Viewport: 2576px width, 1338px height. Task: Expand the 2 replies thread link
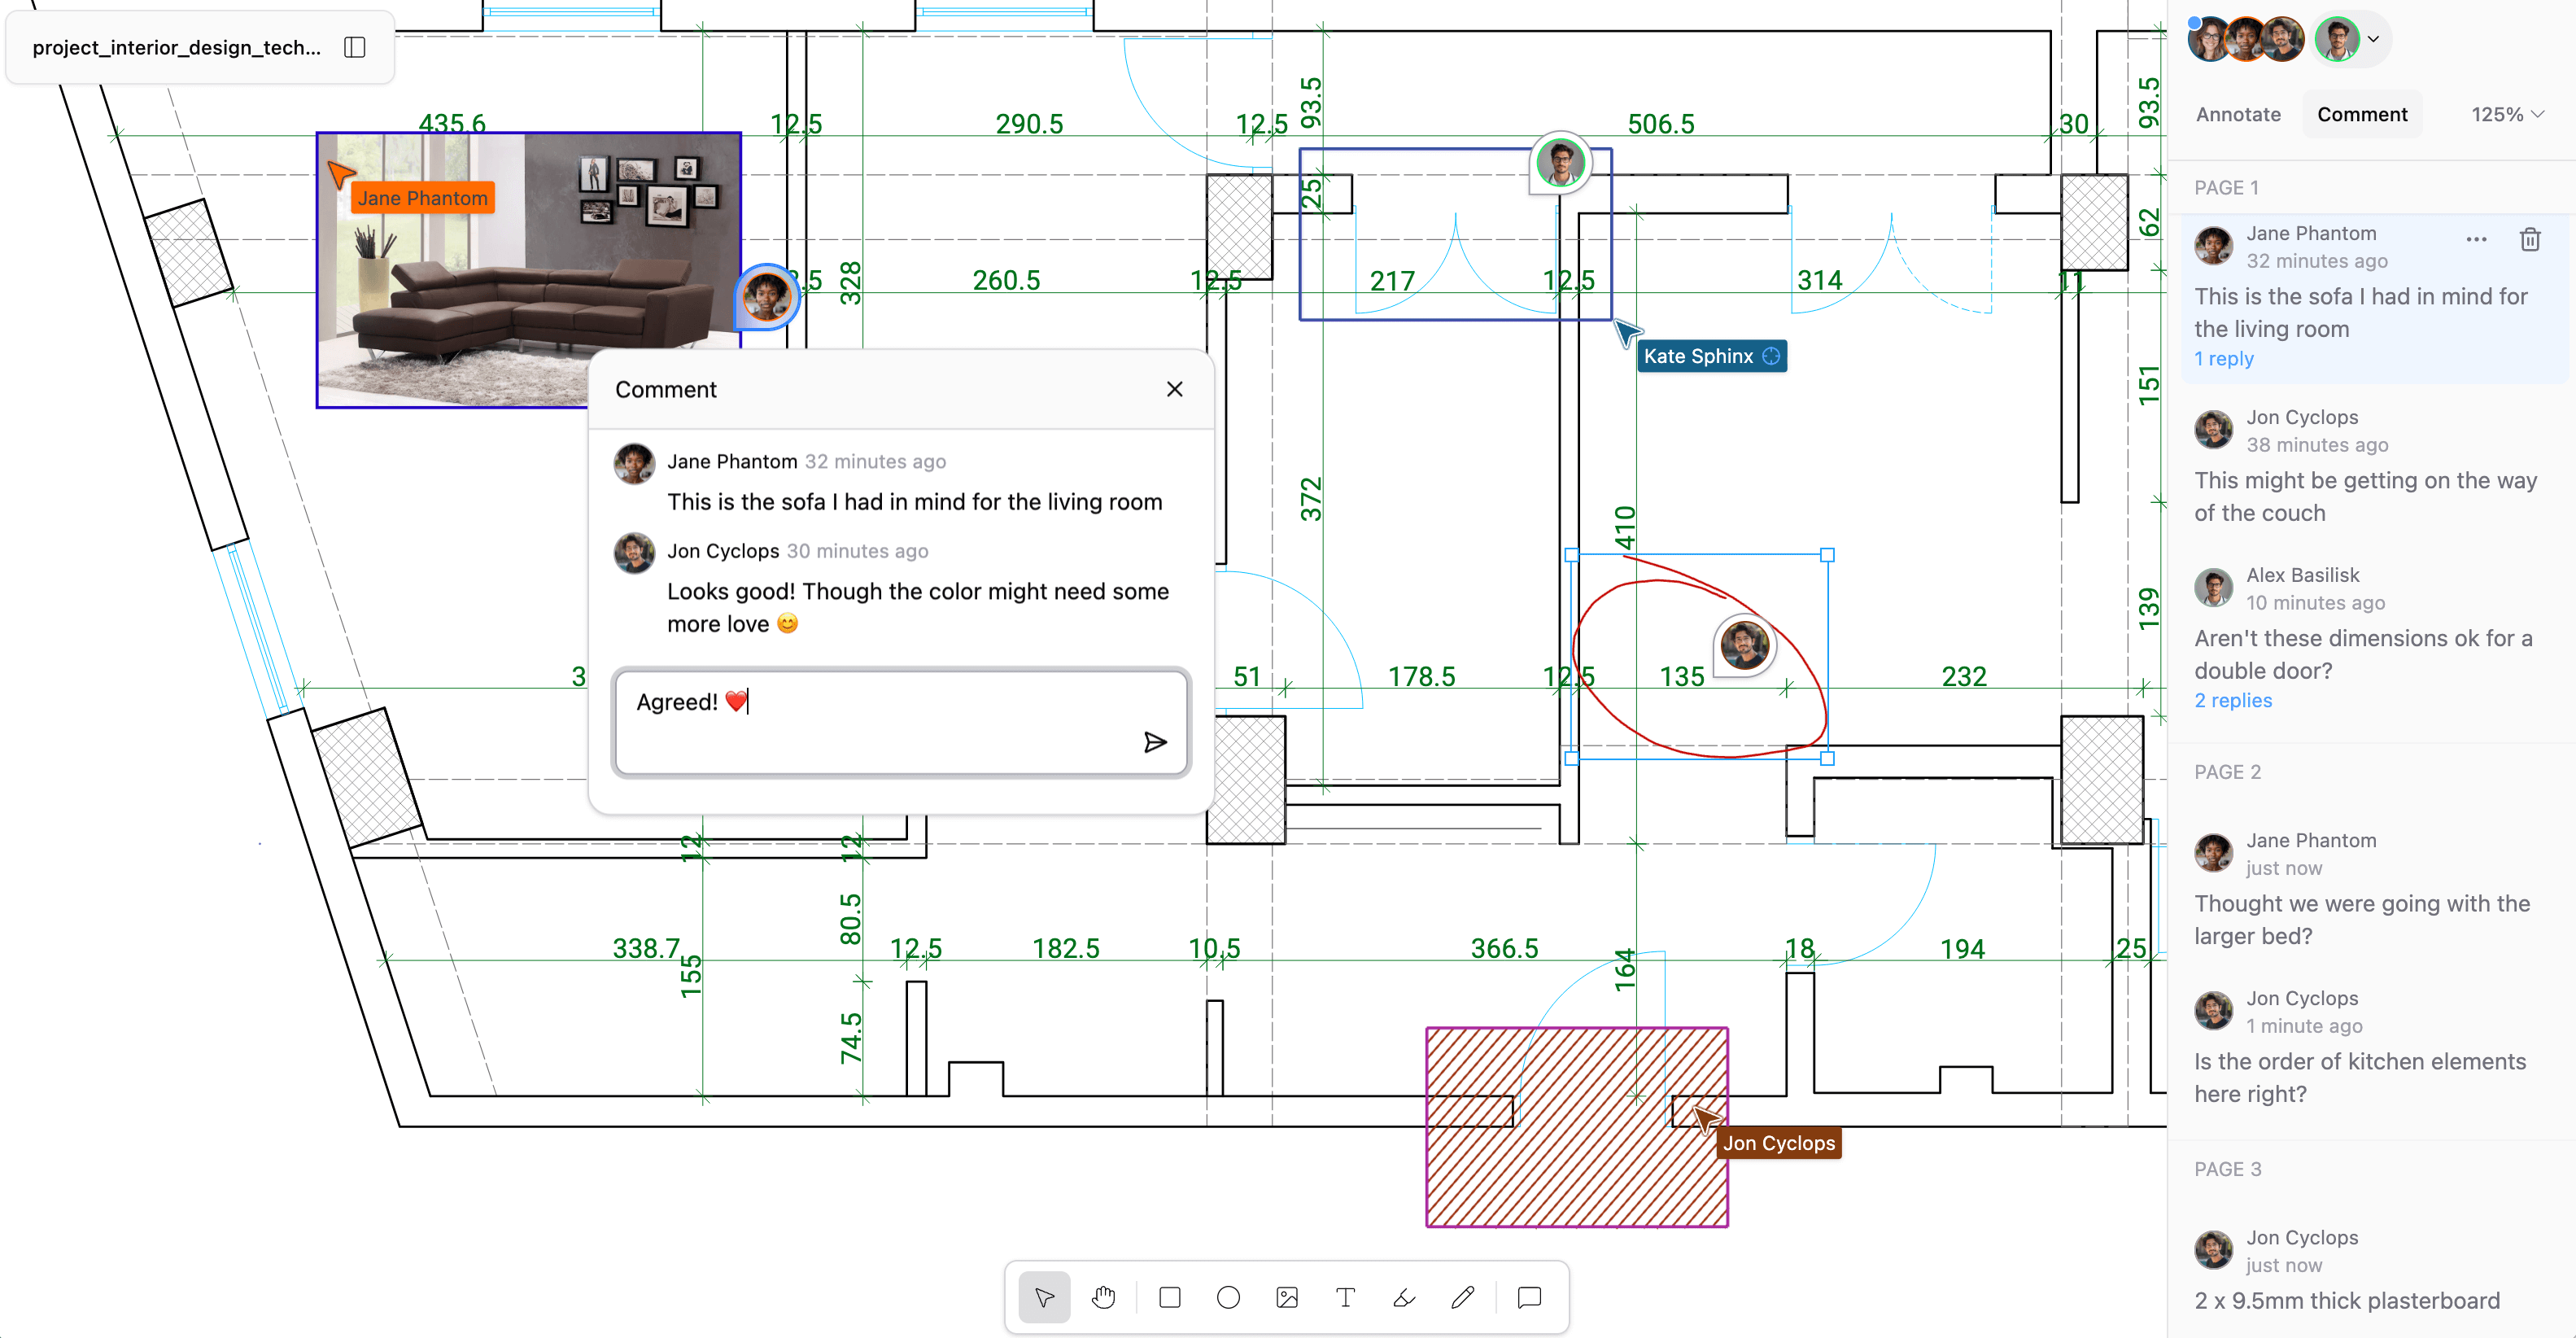coord(2233,701)
